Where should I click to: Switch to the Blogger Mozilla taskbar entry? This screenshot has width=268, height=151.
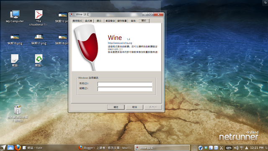click(105, 148)
